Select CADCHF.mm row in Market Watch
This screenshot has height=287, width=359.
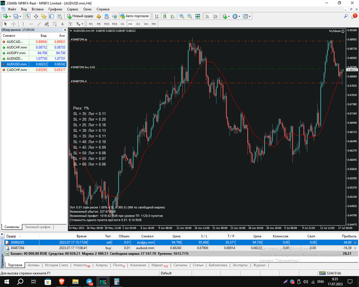coord(34,70)
